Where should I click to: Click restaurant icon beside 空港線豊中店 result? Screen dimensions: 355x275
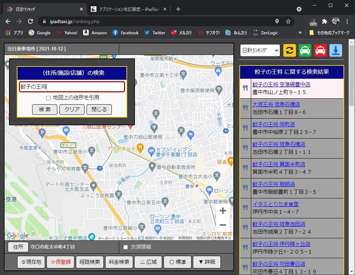(245, 88)
